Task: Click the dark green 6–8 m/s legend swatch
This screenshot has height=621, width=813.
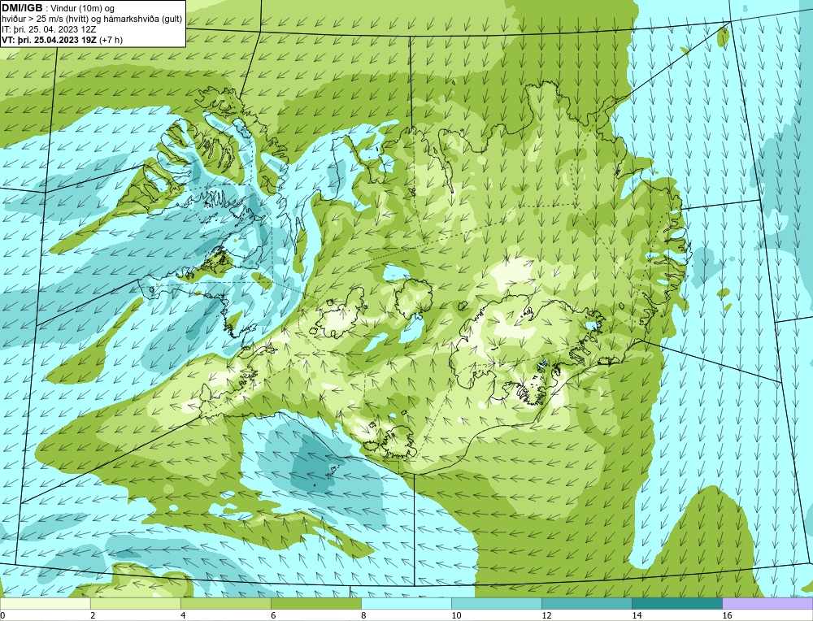Action: pos(315,603)
